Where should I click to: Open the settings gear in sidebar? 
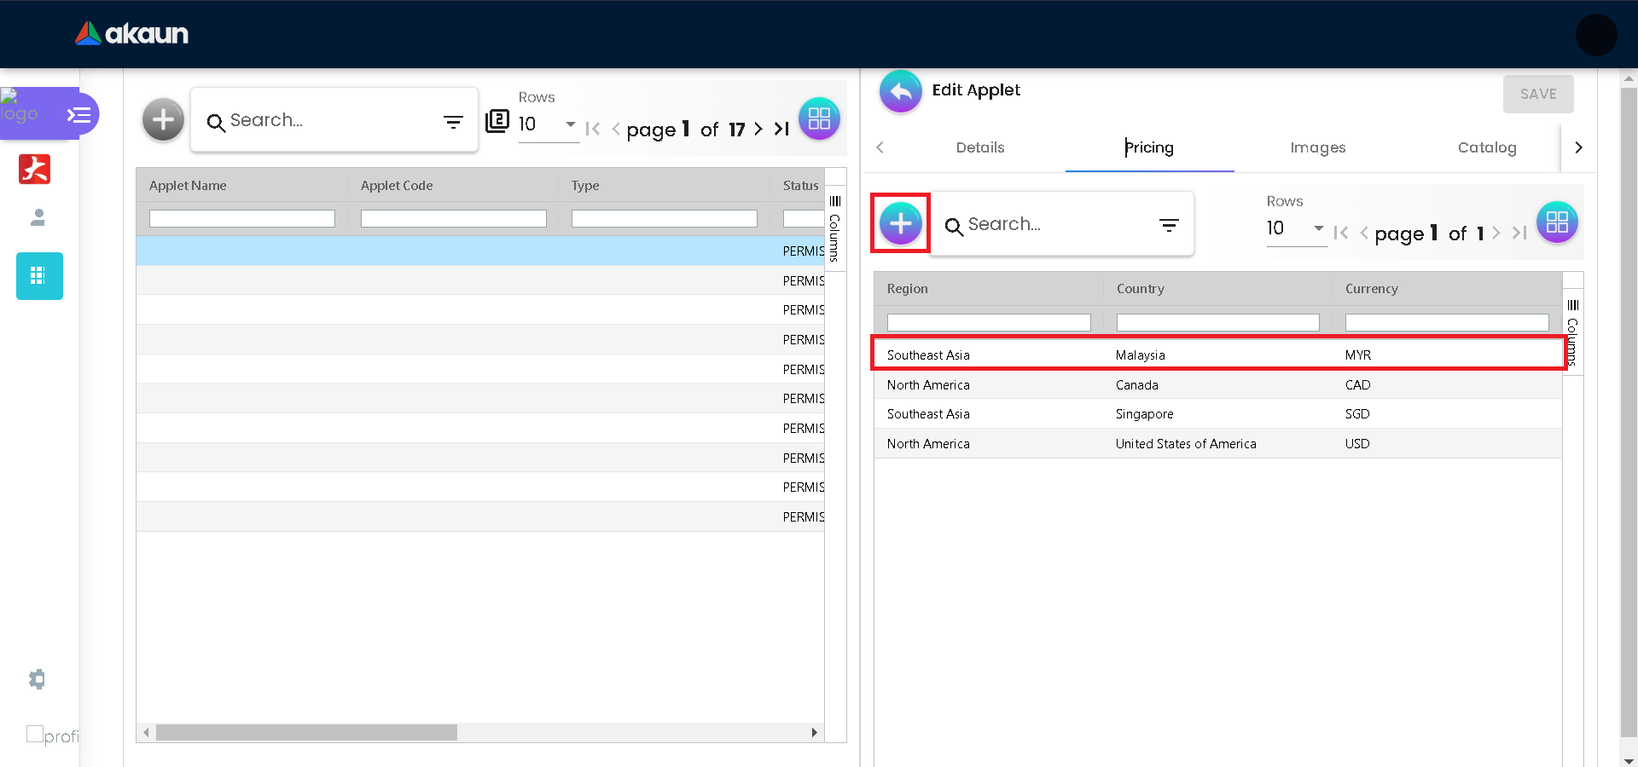click(x=37, y=679)
